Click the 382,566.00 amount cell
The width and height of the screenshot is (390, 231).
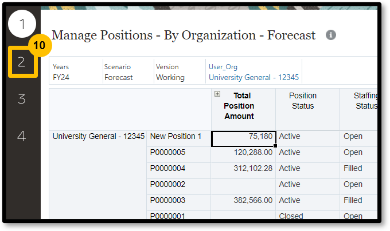pyautogui.click(x=244, y=201)
